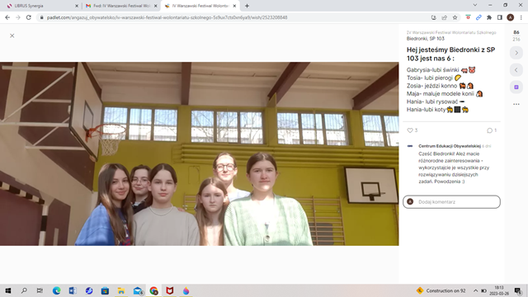Click install app icon in address bar
Screen dimensions: 528x297
click(433, 17)
